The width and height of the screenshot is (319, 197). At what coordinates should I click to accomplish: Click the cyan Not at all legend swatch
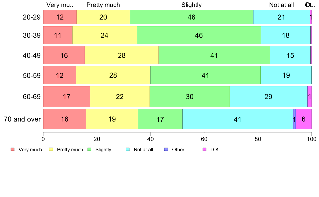click(x=128, y=149)
